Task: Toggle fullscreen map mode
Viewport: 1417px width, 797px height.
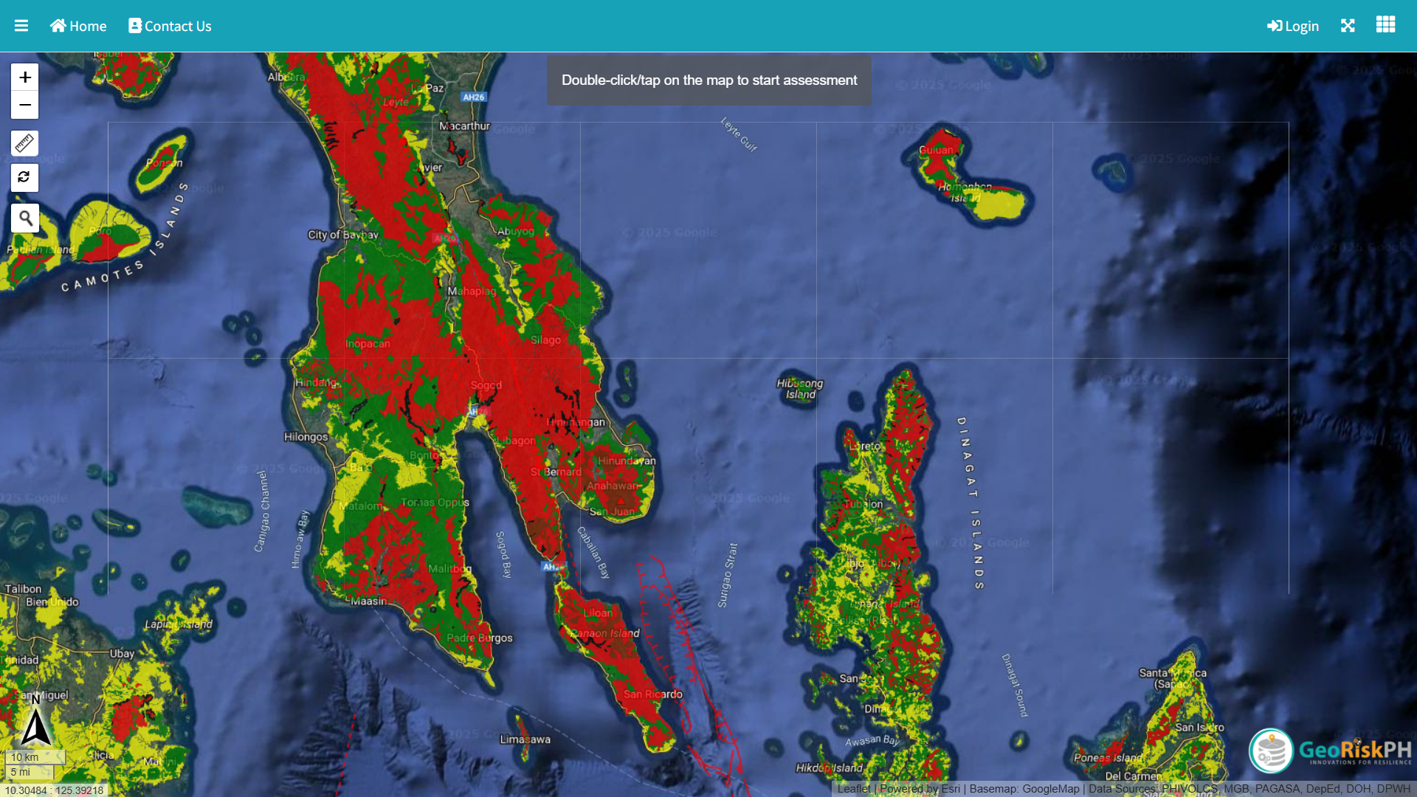Action: coord(1348,26)
